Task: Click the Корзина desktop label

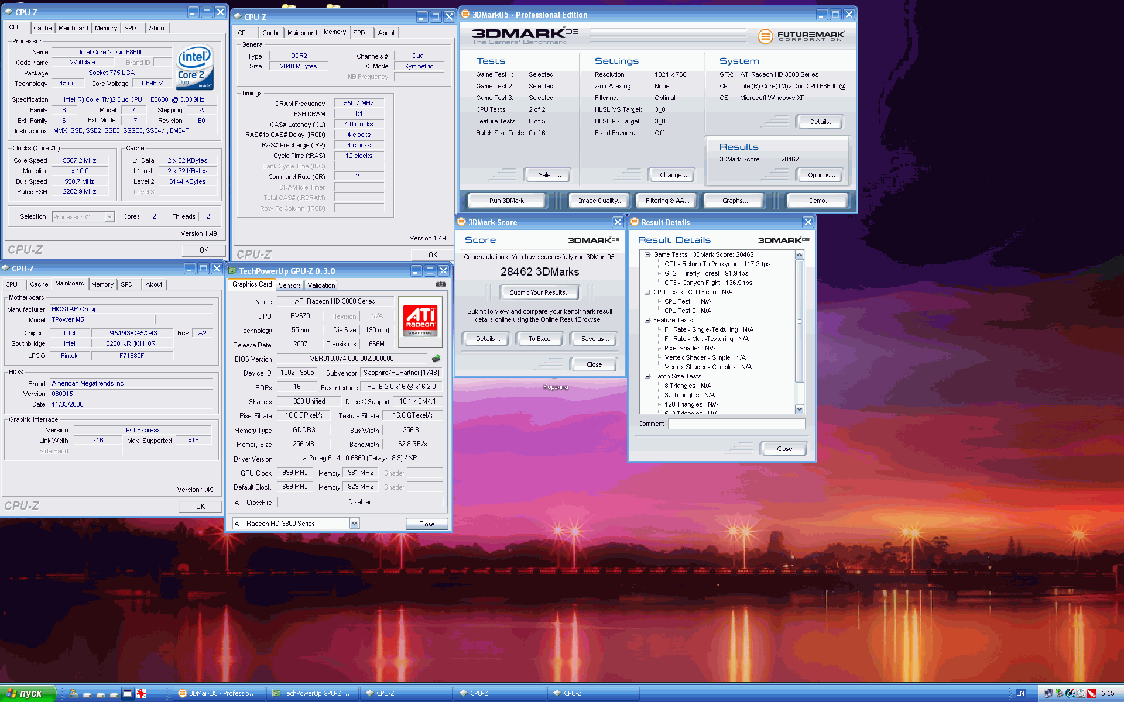Action: (x=556, y=387)
